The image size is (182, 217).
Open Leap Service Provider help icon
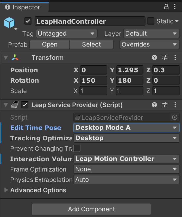[154, 105]
